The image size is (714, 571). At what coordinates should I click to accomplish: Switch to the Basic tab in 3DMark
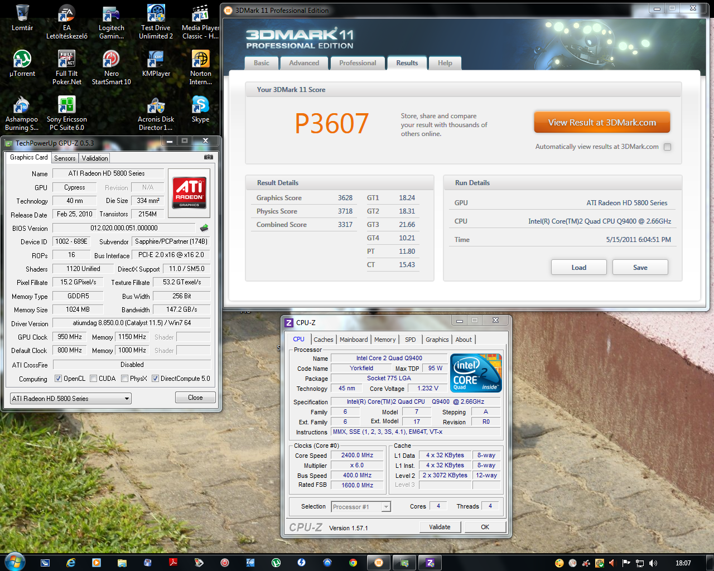pyautogui.click(x=262, y=63)
